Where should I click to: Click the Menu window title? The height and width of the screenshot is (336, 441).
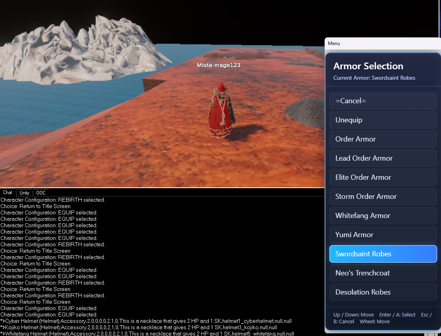(x=334, y=43)
